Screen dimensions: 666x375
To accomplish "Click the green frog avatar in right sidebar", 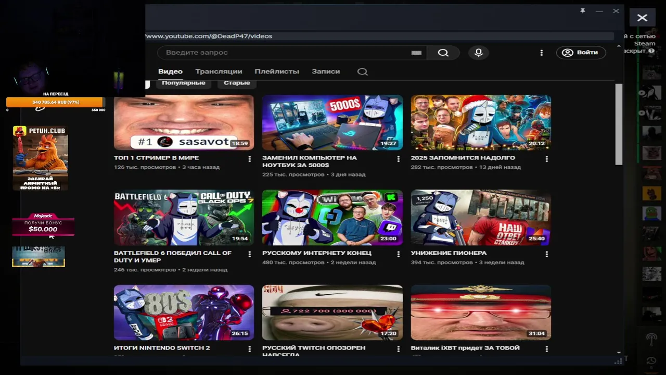I will point(651,214).
